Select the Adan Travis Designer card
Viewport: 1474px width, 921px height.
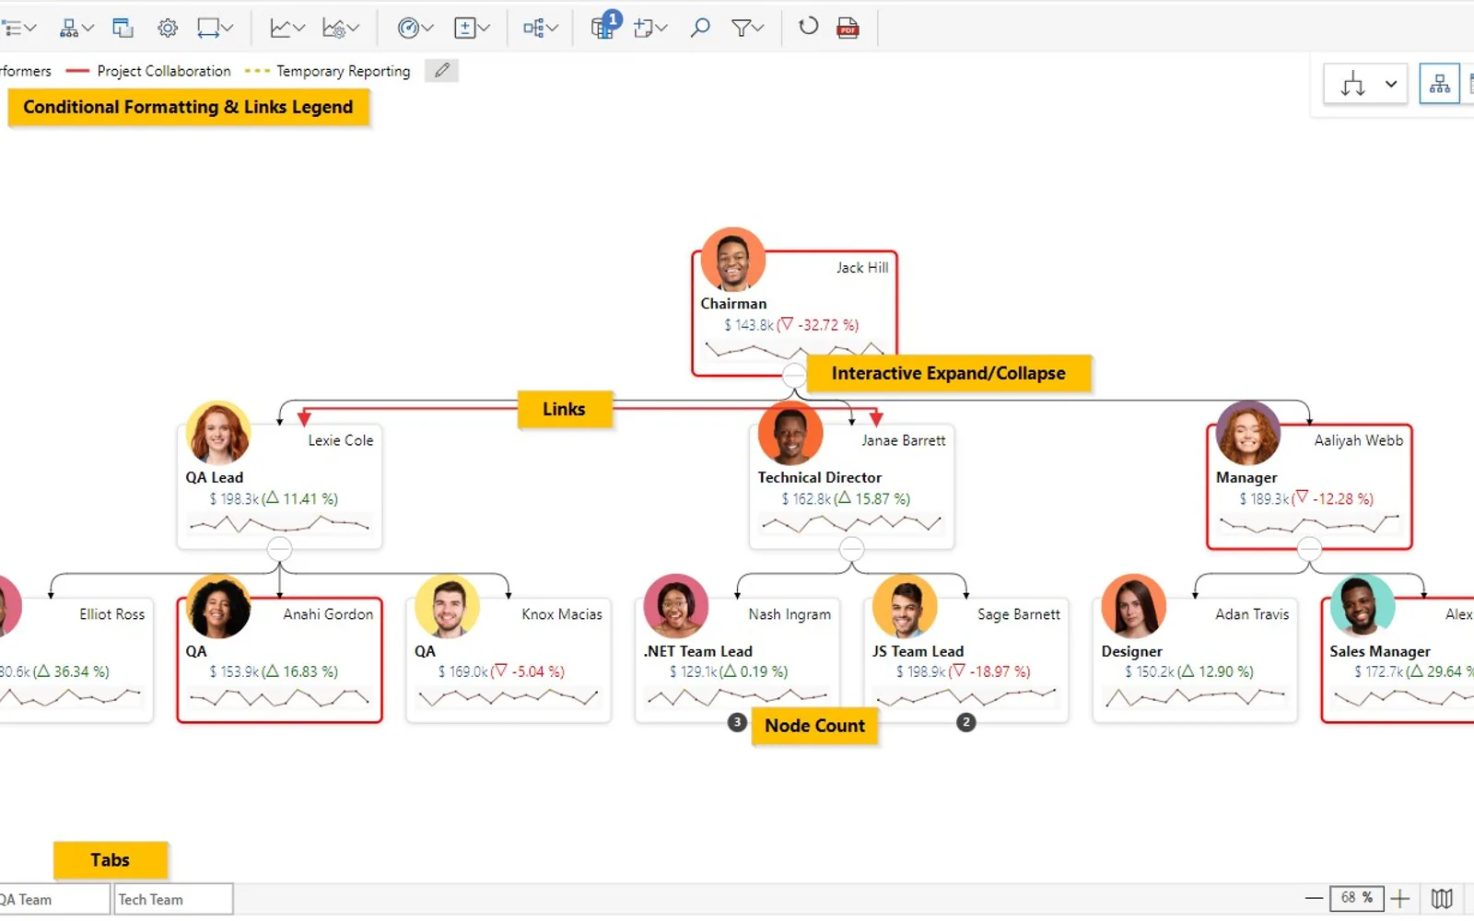coord(1195,659)
